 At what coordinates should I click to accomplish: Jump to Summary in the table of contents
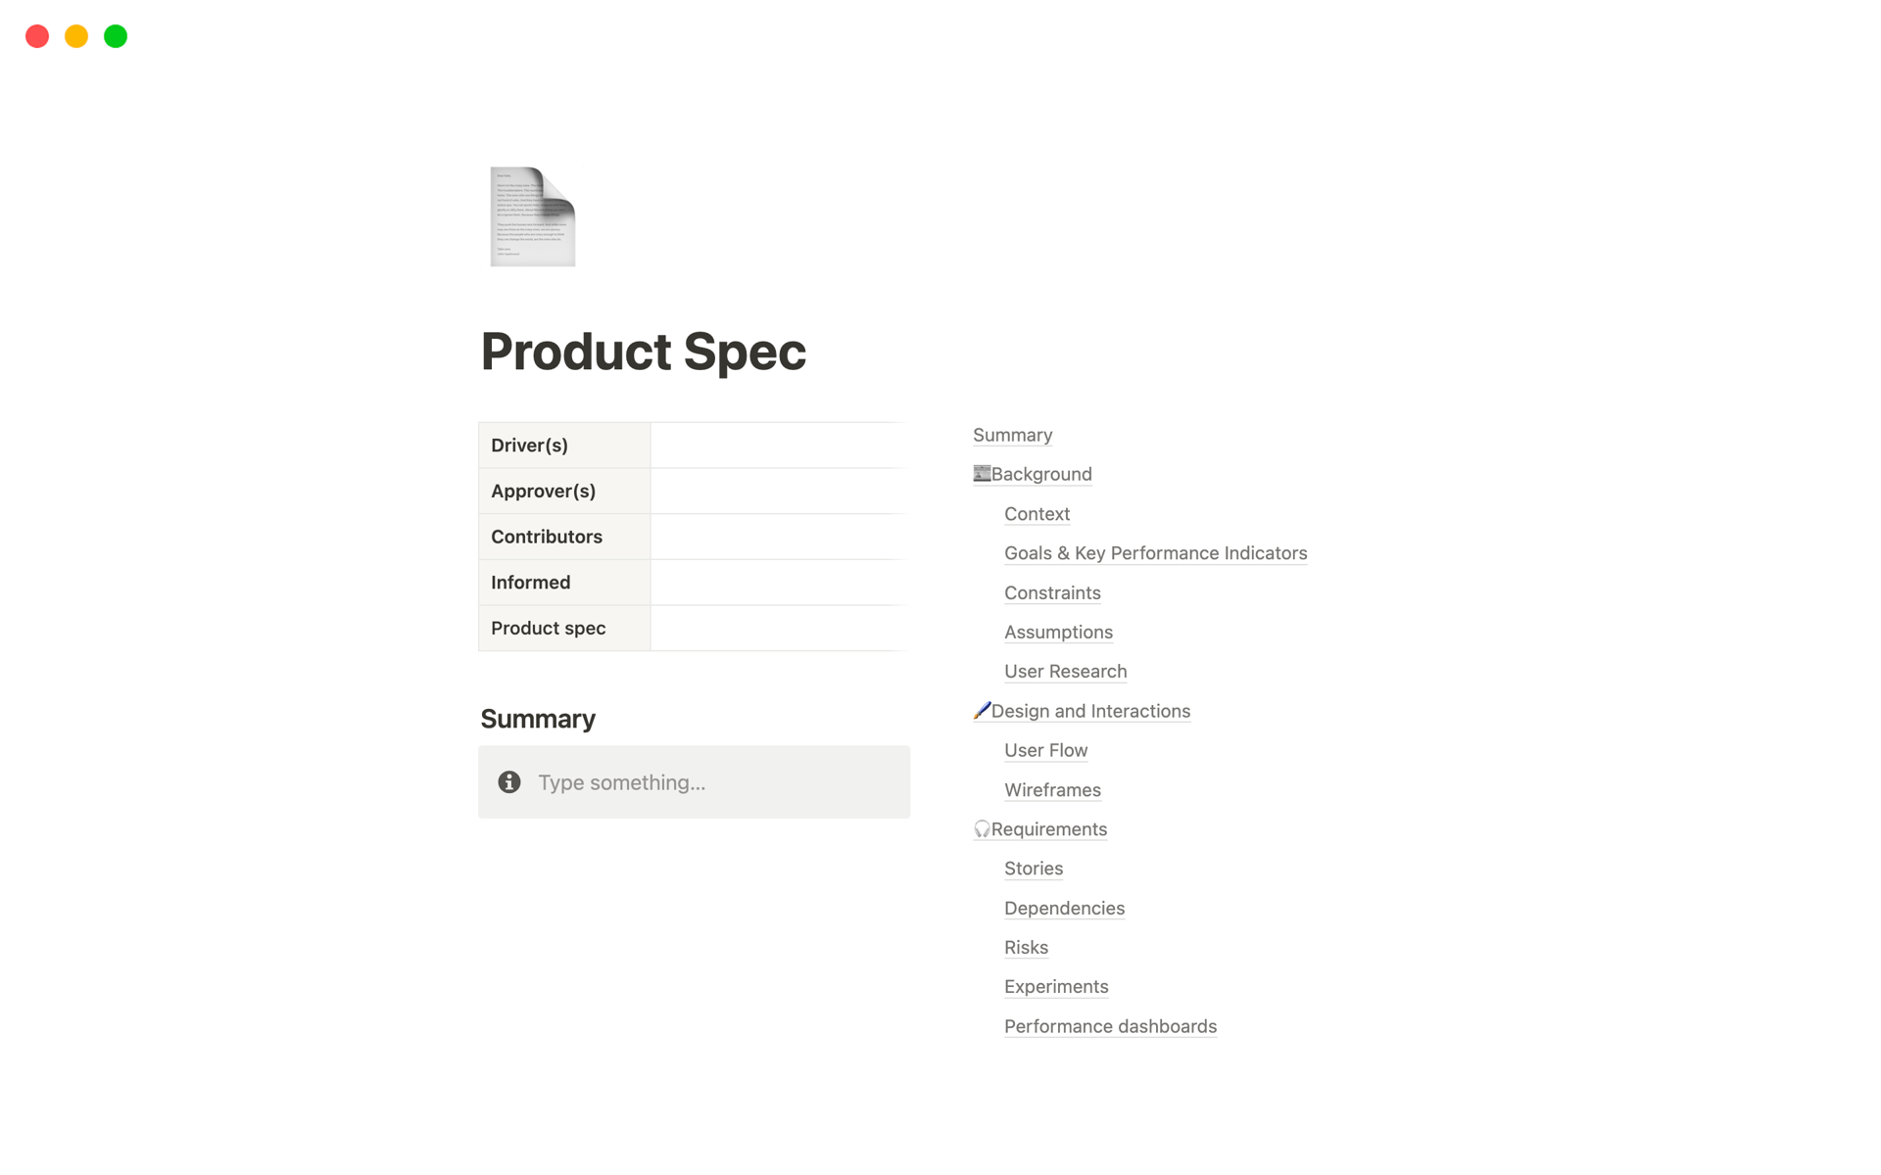click(x=1012, y=435)
